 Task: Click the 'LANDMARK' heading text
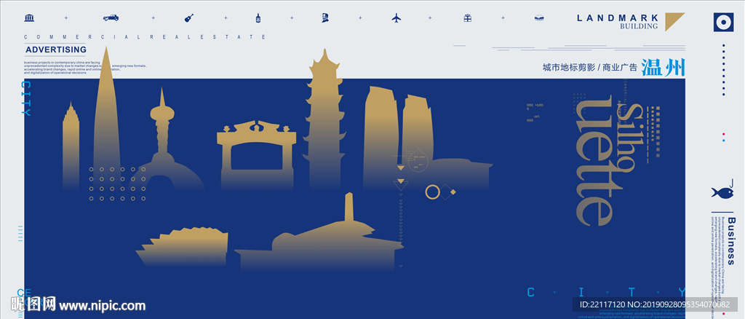click(617, 18)
